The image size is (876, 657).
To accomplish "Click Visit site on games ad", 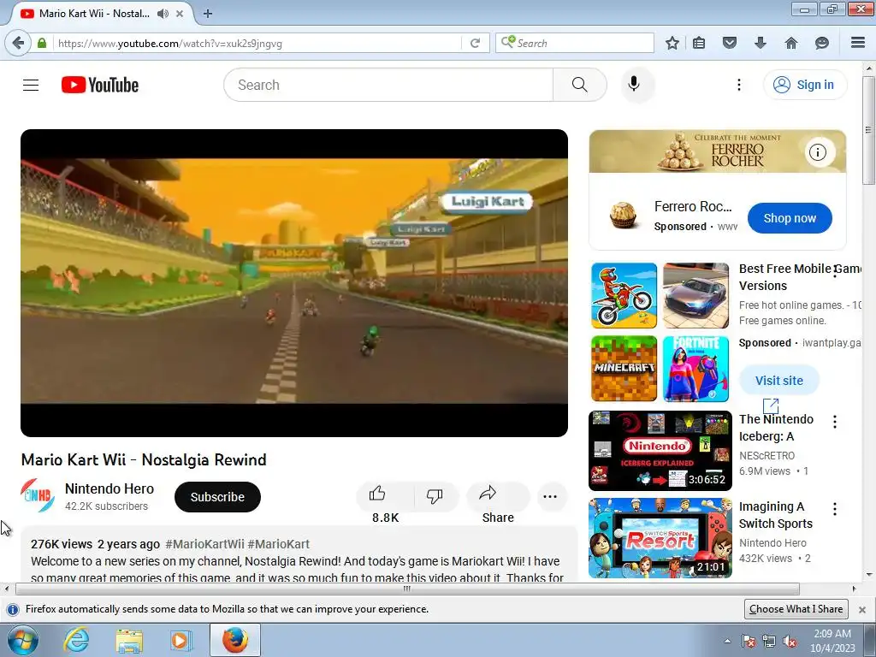I will pyautogui.click(x=778, y=381).
